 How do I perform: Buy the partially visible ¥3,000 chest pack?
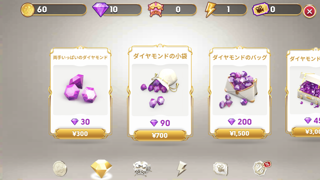(x=306, y=132)
